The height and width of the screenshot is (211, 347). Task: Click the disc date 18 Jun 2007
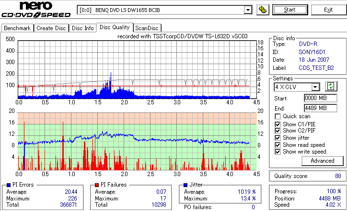(314, 60)
